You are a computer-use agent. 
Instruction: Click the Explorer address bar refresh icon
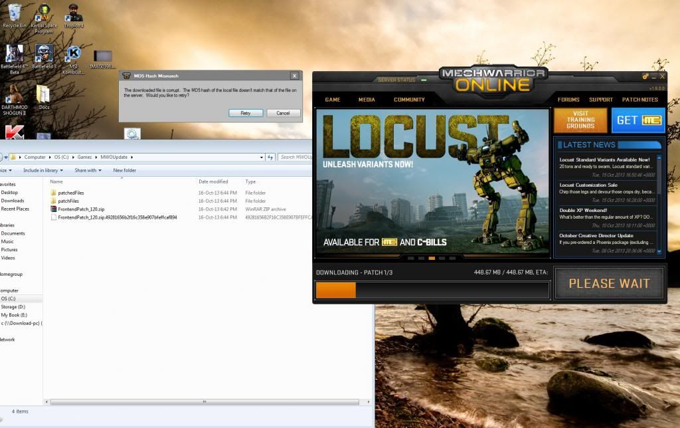point(270,158)
